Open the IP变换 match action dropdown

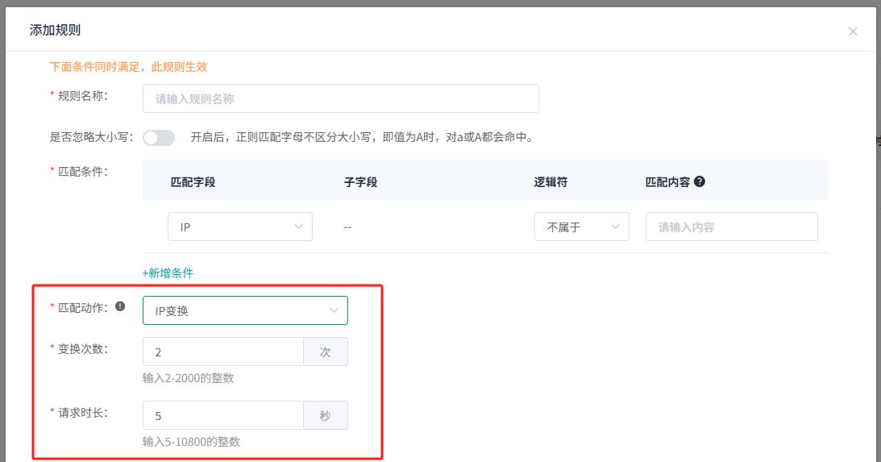[245, 310]
